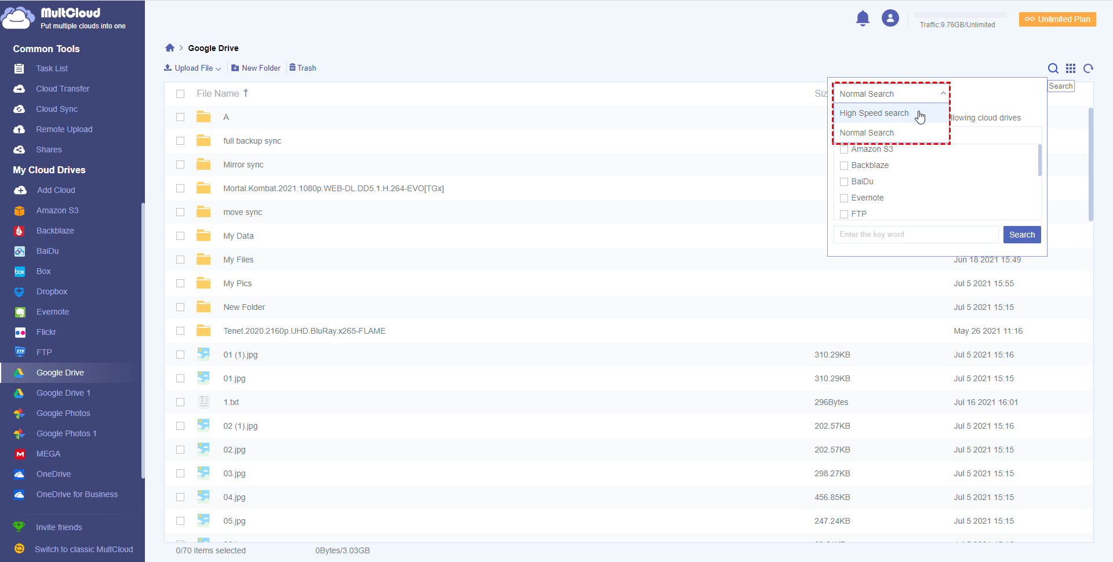Screen dimensions: 1113x562
Task: Open Google Photos in sidebar
Action: (x=63, y=413)
